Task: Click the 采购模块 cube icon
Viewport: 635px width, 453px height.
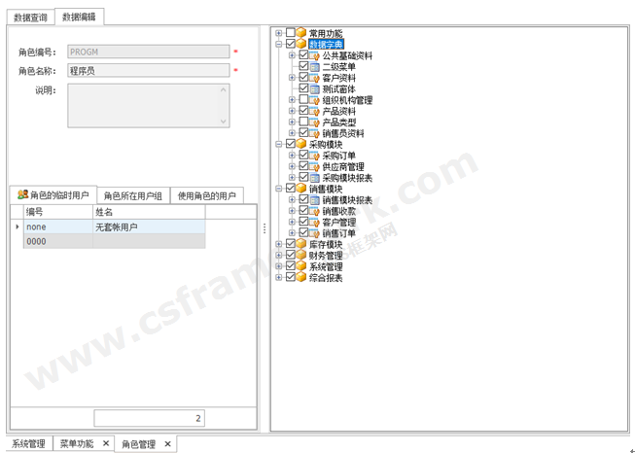Action: click(x=300, y=144)
